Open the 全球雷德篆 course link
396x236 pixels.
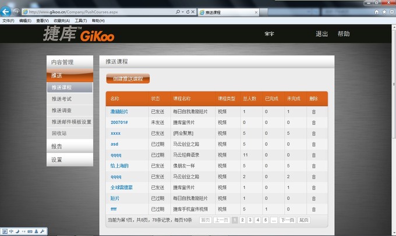122,187
